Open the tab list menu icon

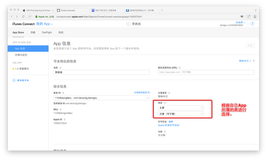click(x=255, y=10)
